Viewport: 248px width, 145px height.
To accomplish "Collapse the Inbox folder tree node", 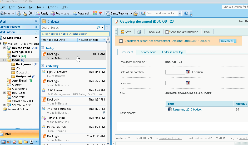I will pos(4,60).
